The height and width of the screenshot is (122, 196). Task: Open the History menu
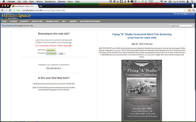tap(40, 2)
